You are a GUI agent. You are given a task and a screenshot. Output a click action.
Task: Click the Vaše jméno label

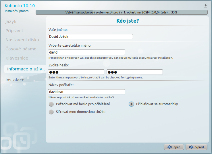[58, 30]
